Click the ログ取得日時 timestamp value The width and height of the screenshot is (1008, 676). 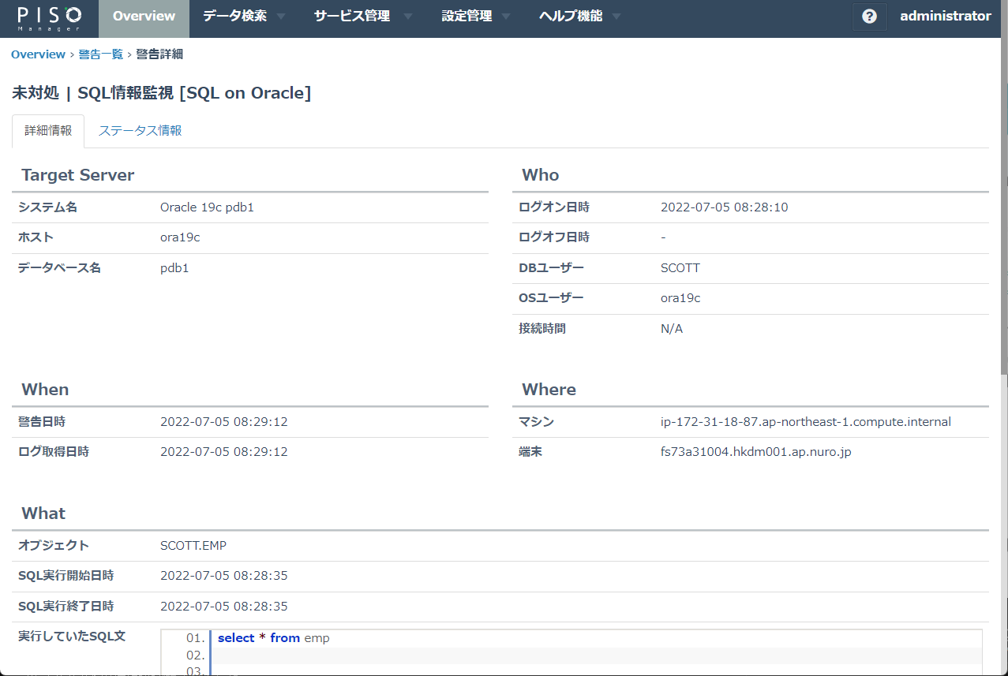click(224, 452)
